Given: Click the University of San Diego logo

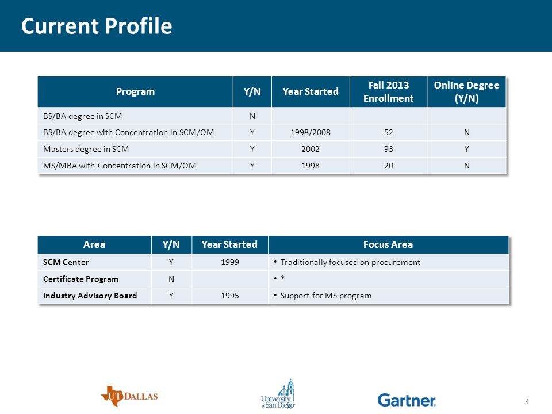Looking at the screenshot, I should coord(278,394).
